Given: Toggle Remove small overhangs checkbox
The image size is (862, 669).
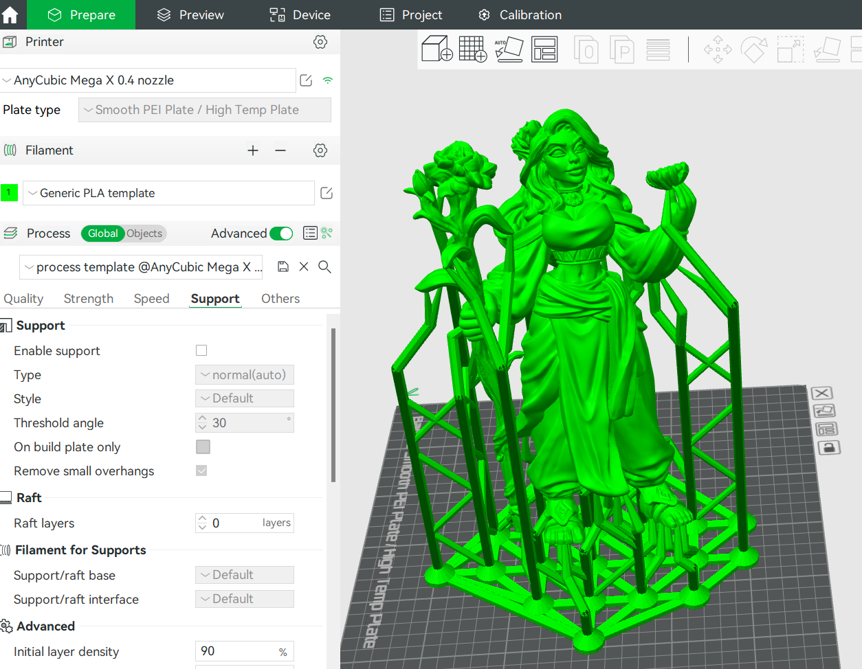Looking at the screenshot, I should point(201,470).
